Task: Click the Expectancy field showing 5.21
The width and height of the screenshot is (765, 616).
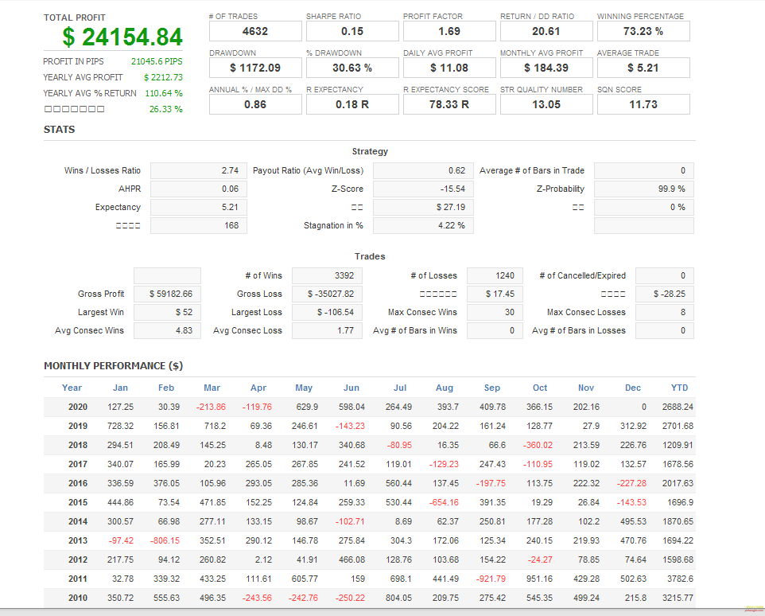Action: [199, 208]
